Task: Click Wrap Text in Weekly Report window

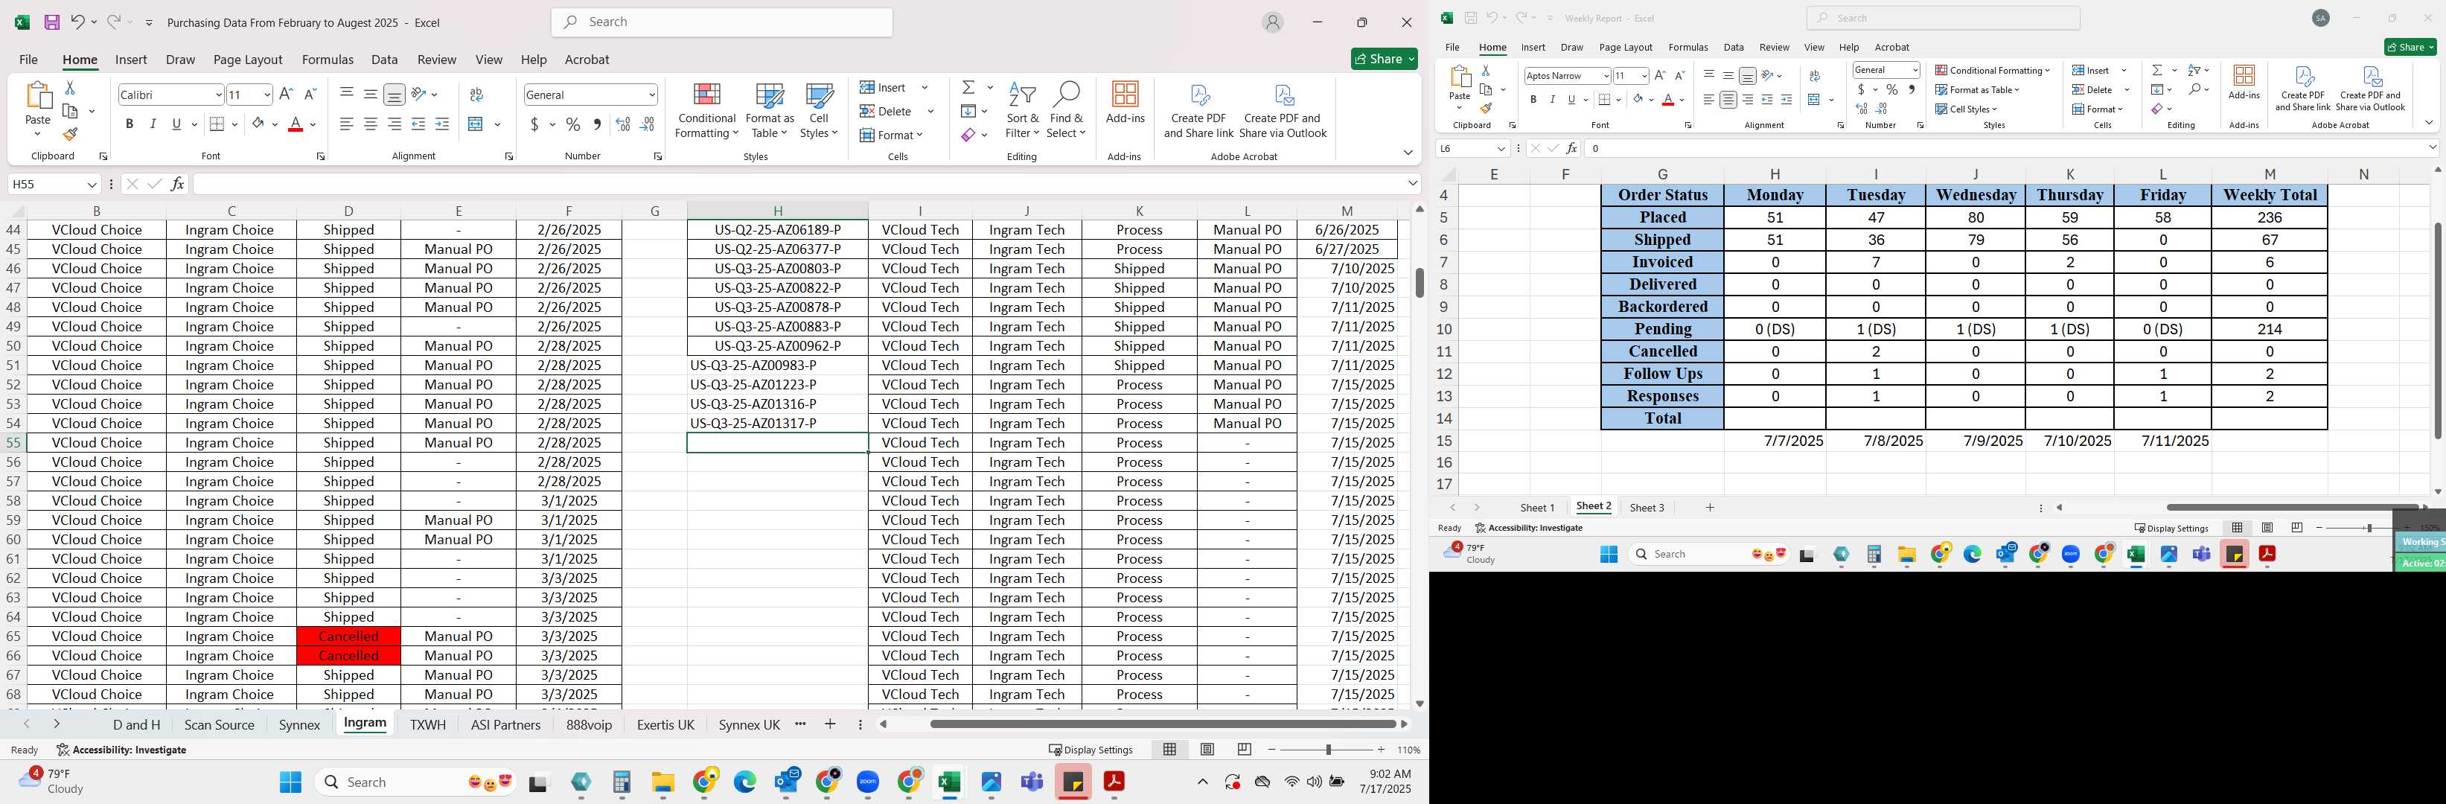Action: pyautogui.click(x=1815, y=76)
